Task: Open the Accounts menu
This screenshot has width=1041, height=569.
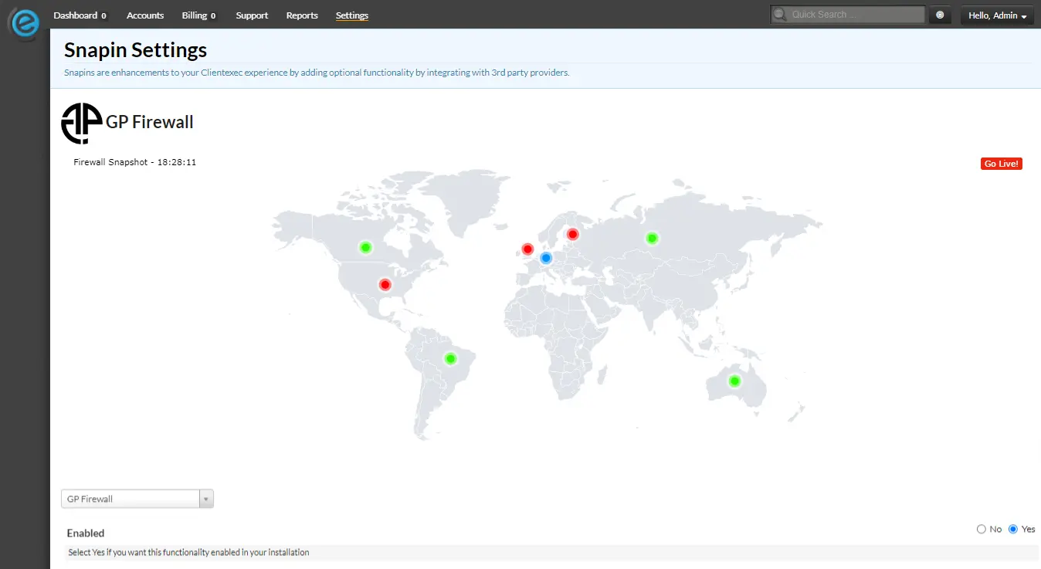Action: pyautogui.click(x=145, y=15)
